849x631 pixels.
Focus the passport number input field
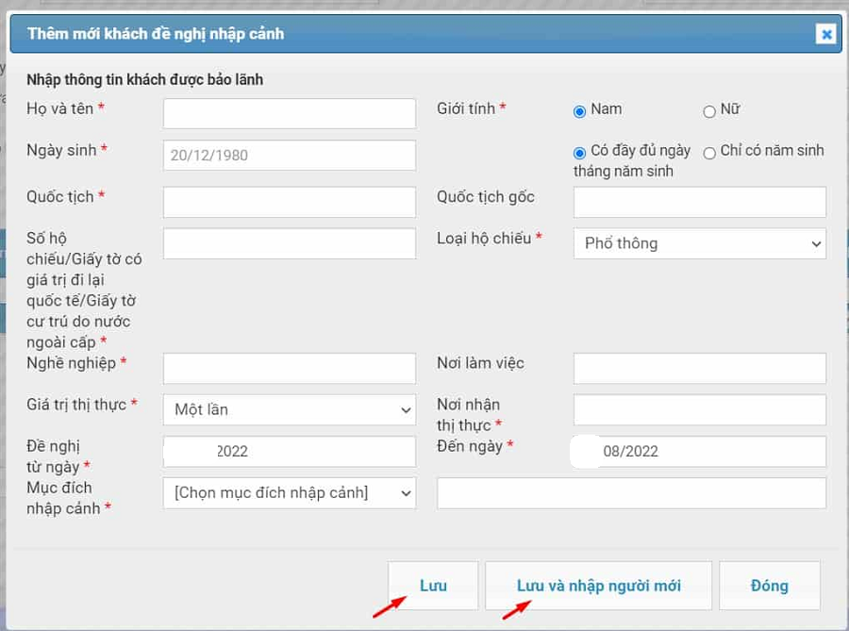click(x=289, y=243)
